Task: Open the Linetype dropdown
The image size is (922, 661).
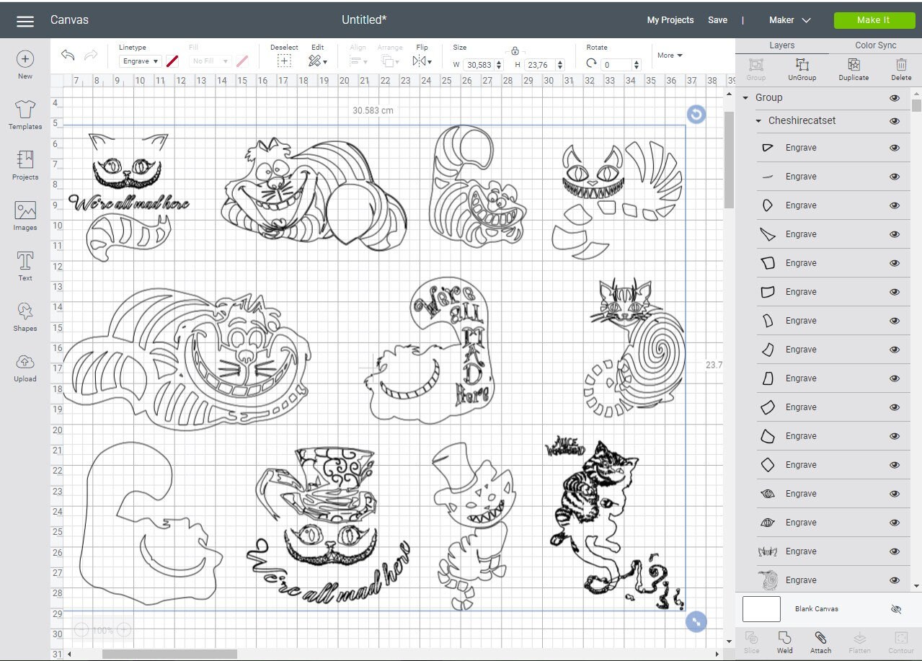Action: click(139, 61)
